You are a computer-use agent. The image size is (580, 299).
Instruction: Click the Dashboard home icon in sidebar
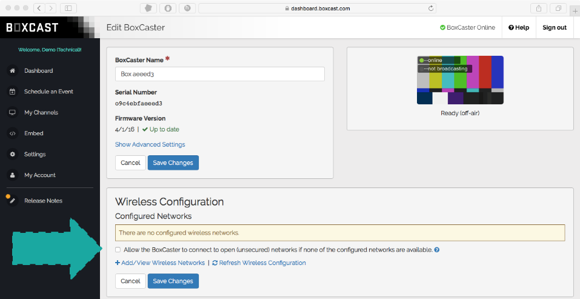tap(12, 71)
